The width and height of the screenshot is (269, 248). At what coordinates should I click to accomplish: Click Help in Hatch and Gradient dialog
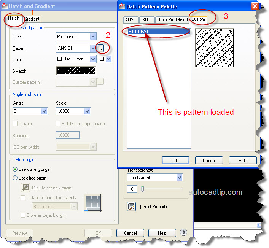162,233
